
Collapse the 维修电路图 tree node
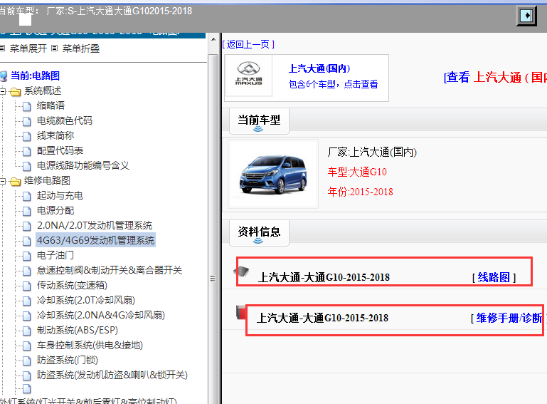(3, 181)
